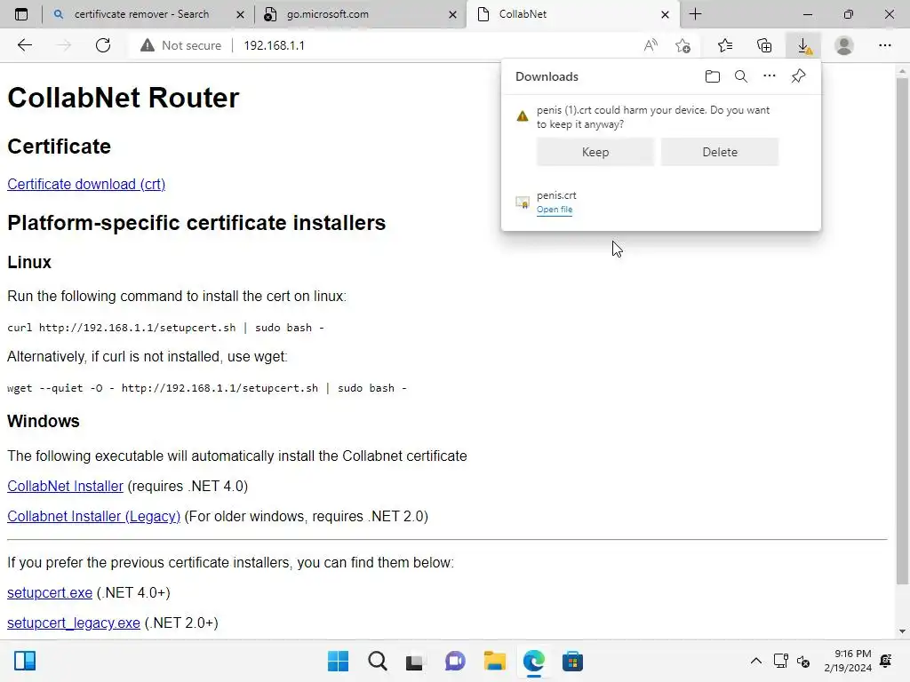Viewport: 910px width, 682px height.
Task: Click the Downloads toolbar icon
Action: (x=803, y=45)
